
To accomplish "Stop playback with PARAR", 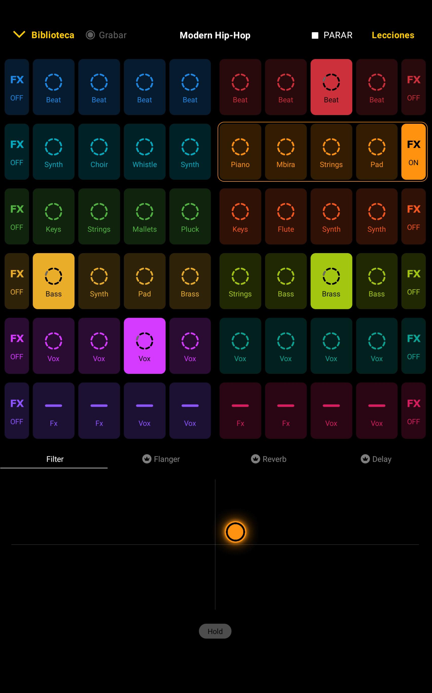I will coord(332,35).
